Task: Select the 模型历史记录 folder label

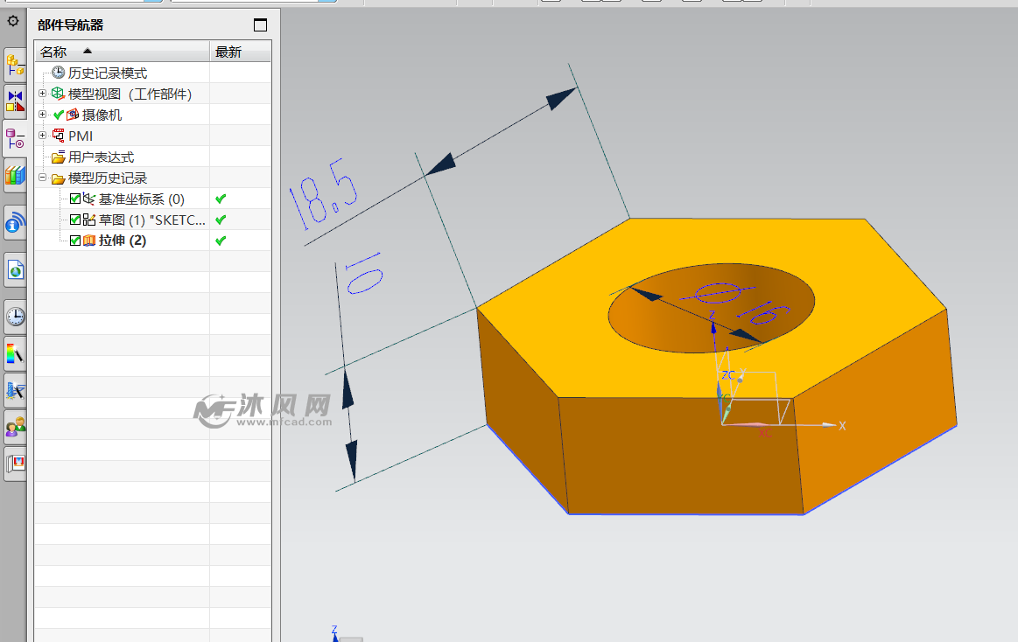Action: 108,178
